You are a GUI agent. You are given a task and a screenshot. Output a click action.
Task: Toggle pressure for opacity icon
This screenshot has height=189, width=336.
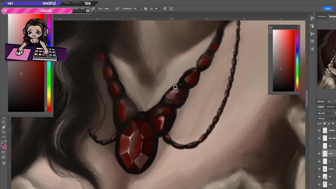click(93, 9)
